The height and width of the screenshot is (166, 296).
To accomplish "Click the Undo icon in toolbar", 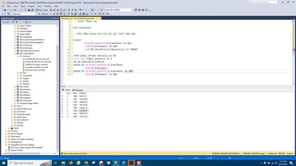I will (80, 10).
